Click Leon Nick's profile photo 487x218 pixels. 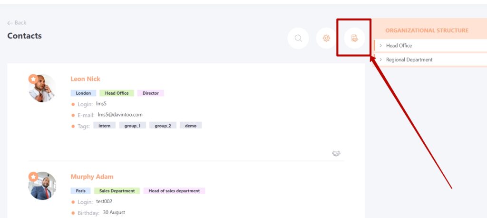tap(42, 88)
